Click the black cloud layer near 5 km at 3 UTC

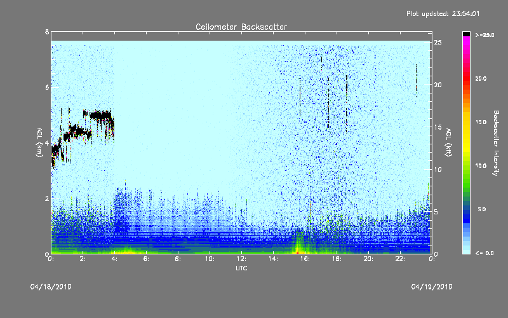[x=100, y=115]
